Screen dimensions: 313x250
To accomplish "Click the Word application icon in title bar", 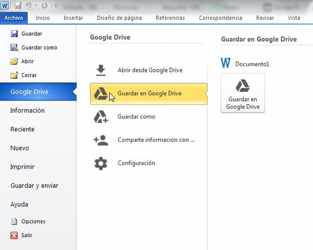I will pos(5,6).
